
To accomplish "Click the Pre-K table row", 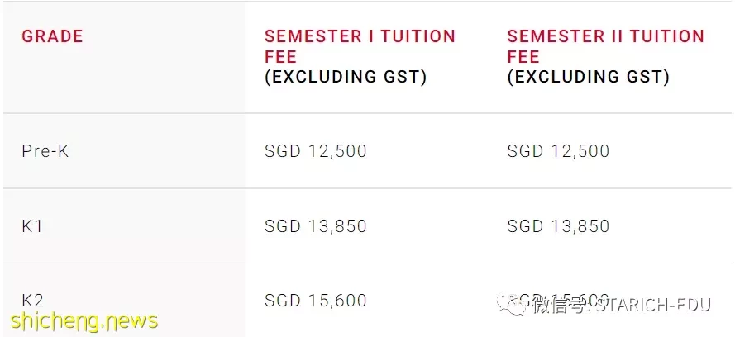I will (x=367, y=150).
